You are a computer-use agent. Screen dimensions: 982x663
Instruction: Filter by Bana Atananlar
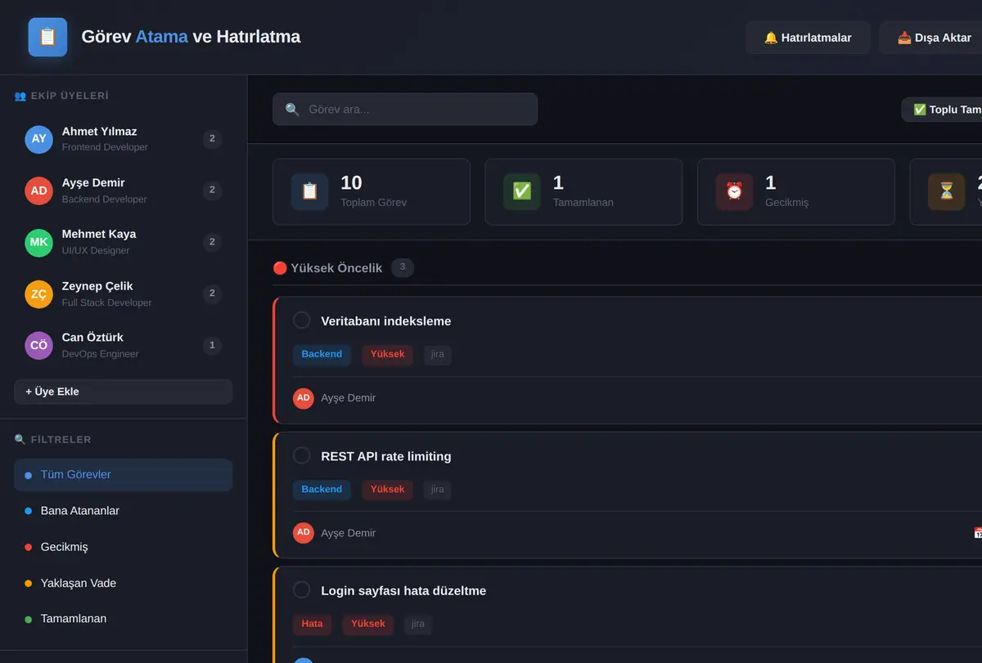(x=124, y=511)
